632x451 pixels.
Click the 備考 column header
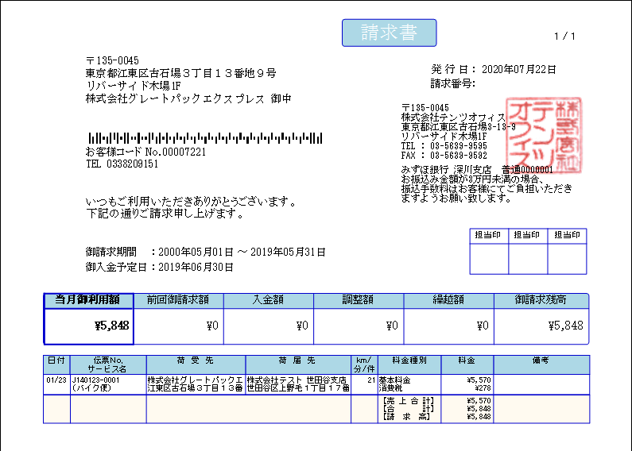coord(541,360)
